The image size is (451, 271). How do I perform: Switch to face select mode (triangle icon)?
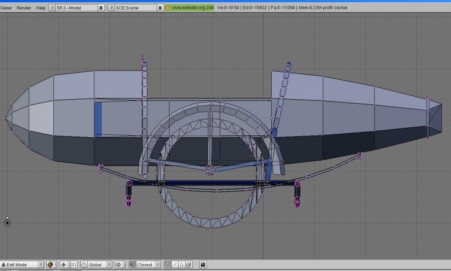[x=182, y=265]
